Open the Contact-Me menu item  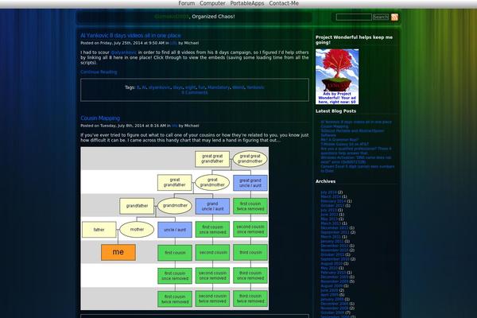point(284,3)
